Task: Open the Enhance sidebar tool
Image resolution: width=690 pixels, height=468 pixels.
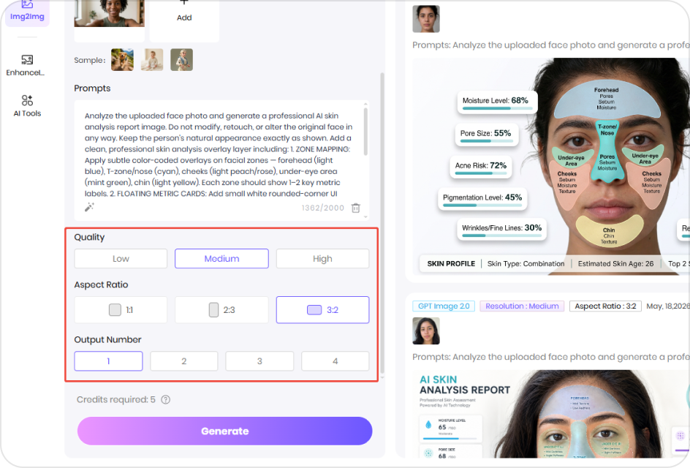Action: pos(27,65)
